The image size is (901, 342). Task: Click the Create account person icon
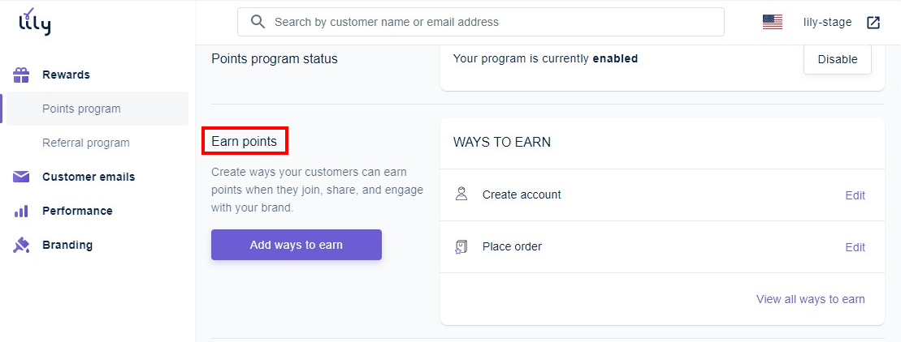[461, 195]
